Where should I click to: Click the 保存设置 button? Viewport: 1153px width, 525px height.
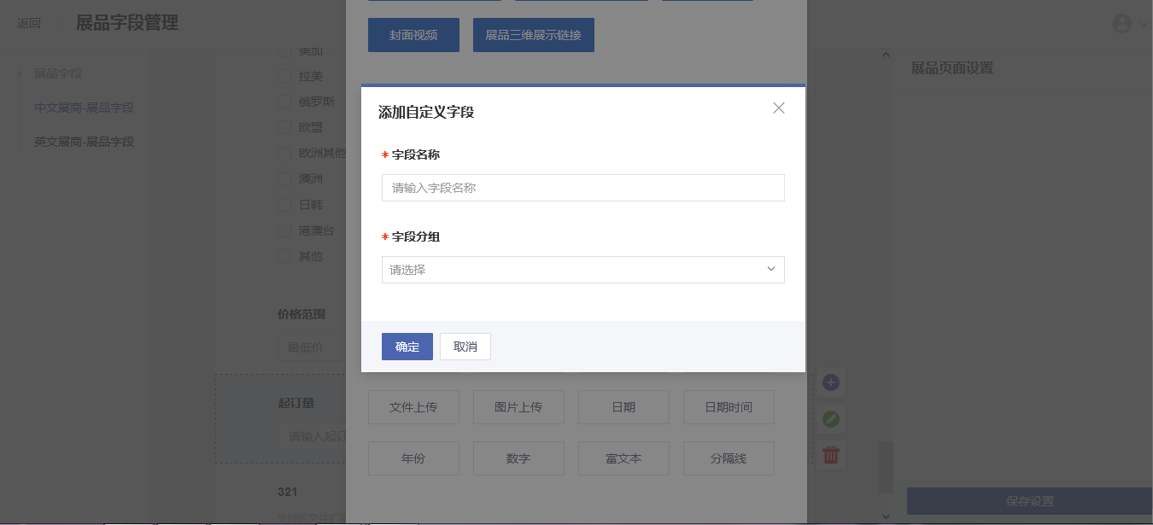coord(1030,501)
